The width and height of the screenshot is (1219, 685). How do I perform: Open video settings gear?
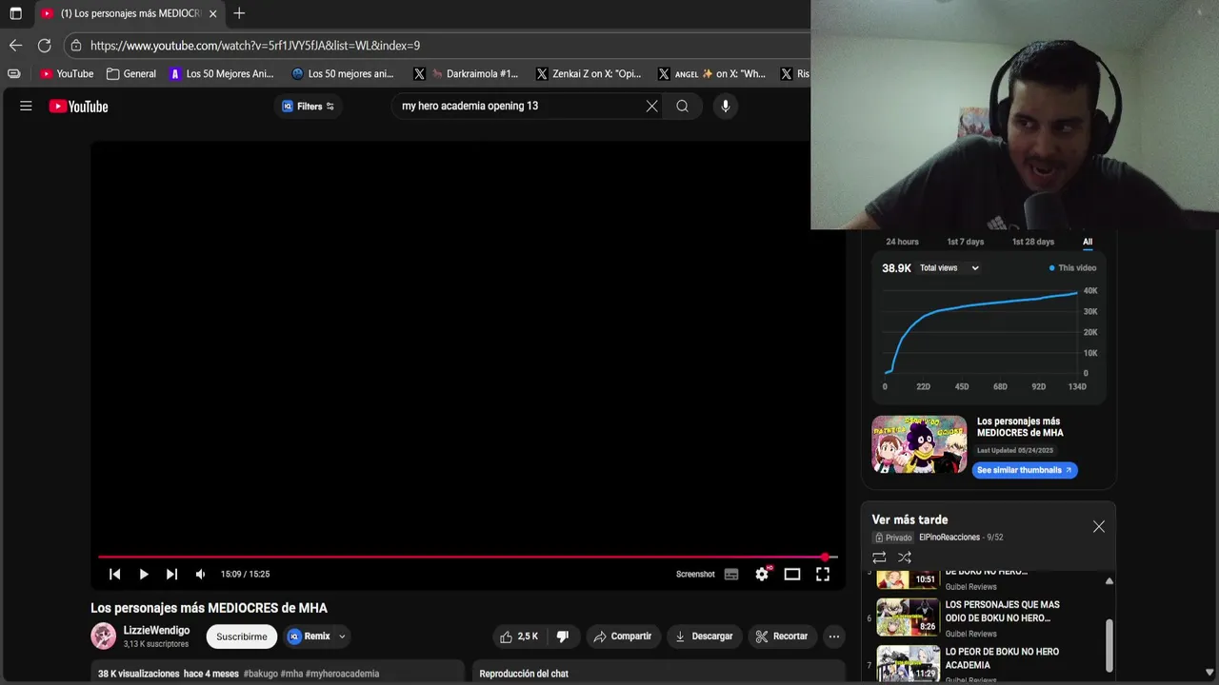[x=762, y=574]
